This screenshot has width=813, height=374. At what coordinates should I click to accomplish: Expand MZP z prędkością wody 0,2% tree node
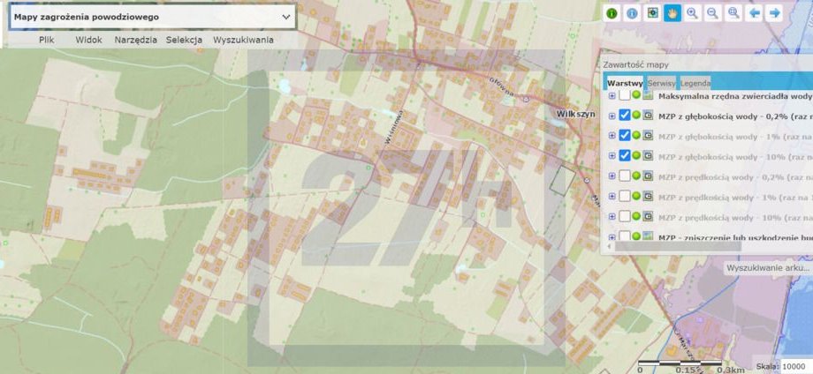(x=612, y=176)
